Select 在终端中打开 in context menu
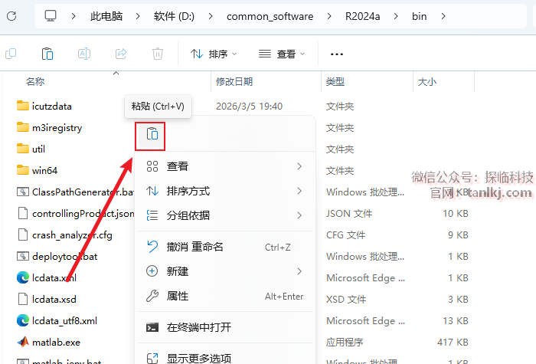 [x=225, y=327]
